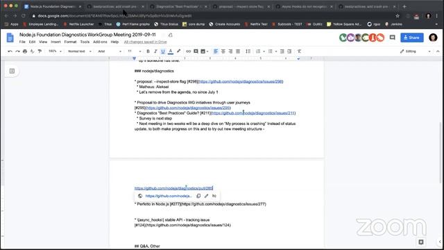Click the Numbered list icon
Image resolution: width=444 pixels, height=250 pixels.
[258, 51]
